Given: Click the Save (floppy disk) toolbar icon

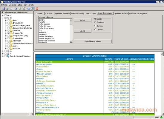Looking at the screenshot, I should tap(4, 9).
